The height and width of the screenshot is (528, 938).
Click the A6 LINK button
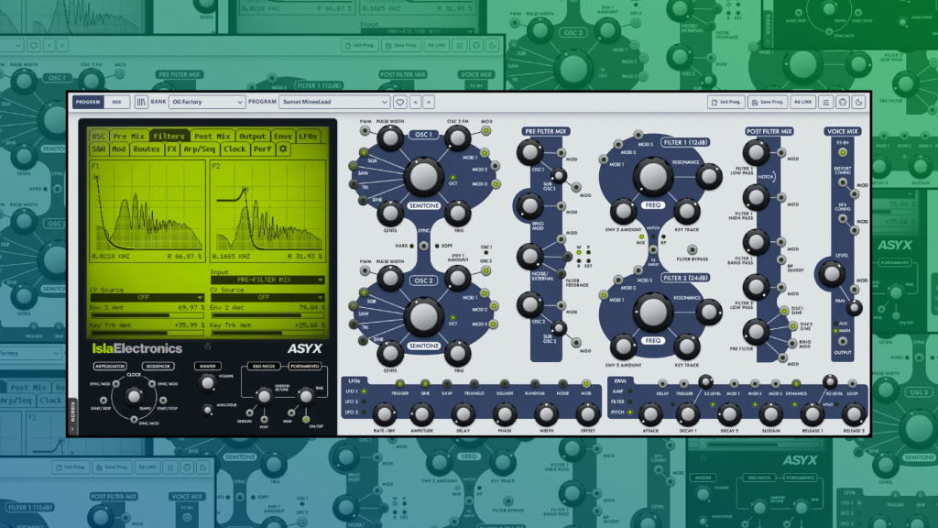pos(802,102)
